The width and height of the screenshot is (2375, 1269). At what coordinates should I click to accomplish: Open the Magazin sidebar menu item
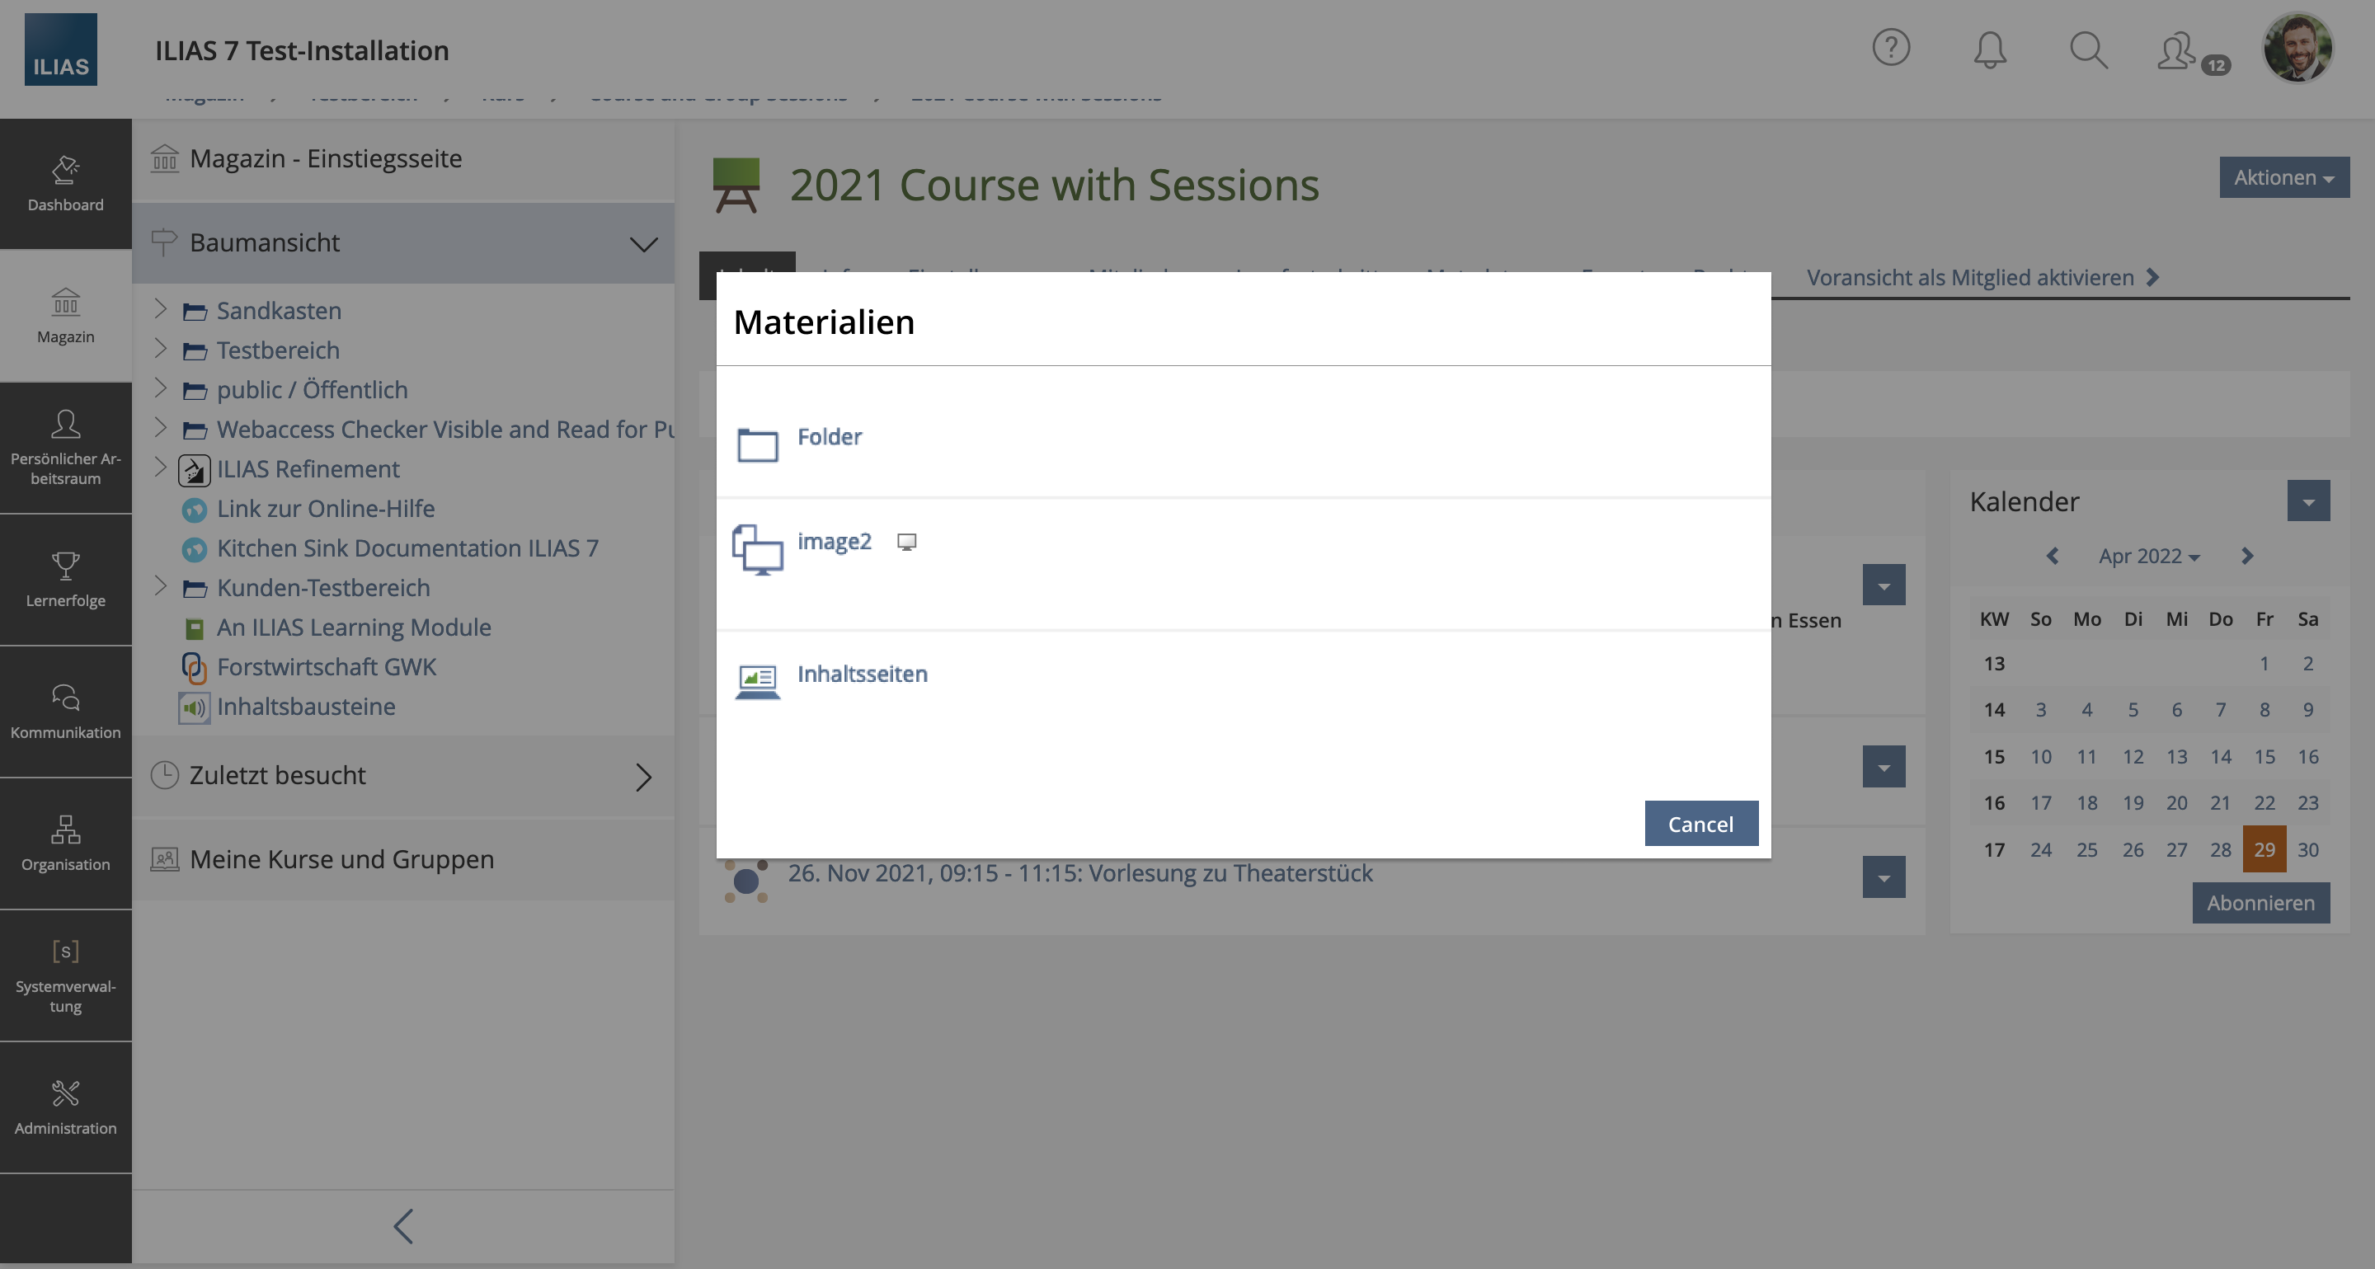[65, 315]
